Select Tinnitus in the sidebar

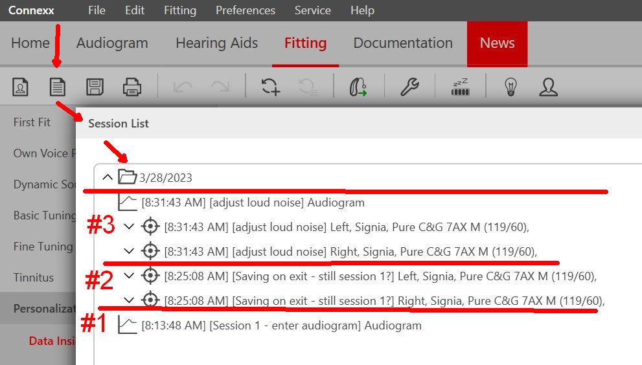tap(34, 278)
